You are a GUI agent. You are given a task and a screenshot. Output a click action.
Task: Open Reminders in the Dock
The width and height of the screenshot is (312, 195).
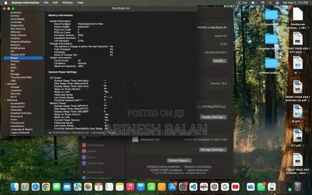[109, 187]
